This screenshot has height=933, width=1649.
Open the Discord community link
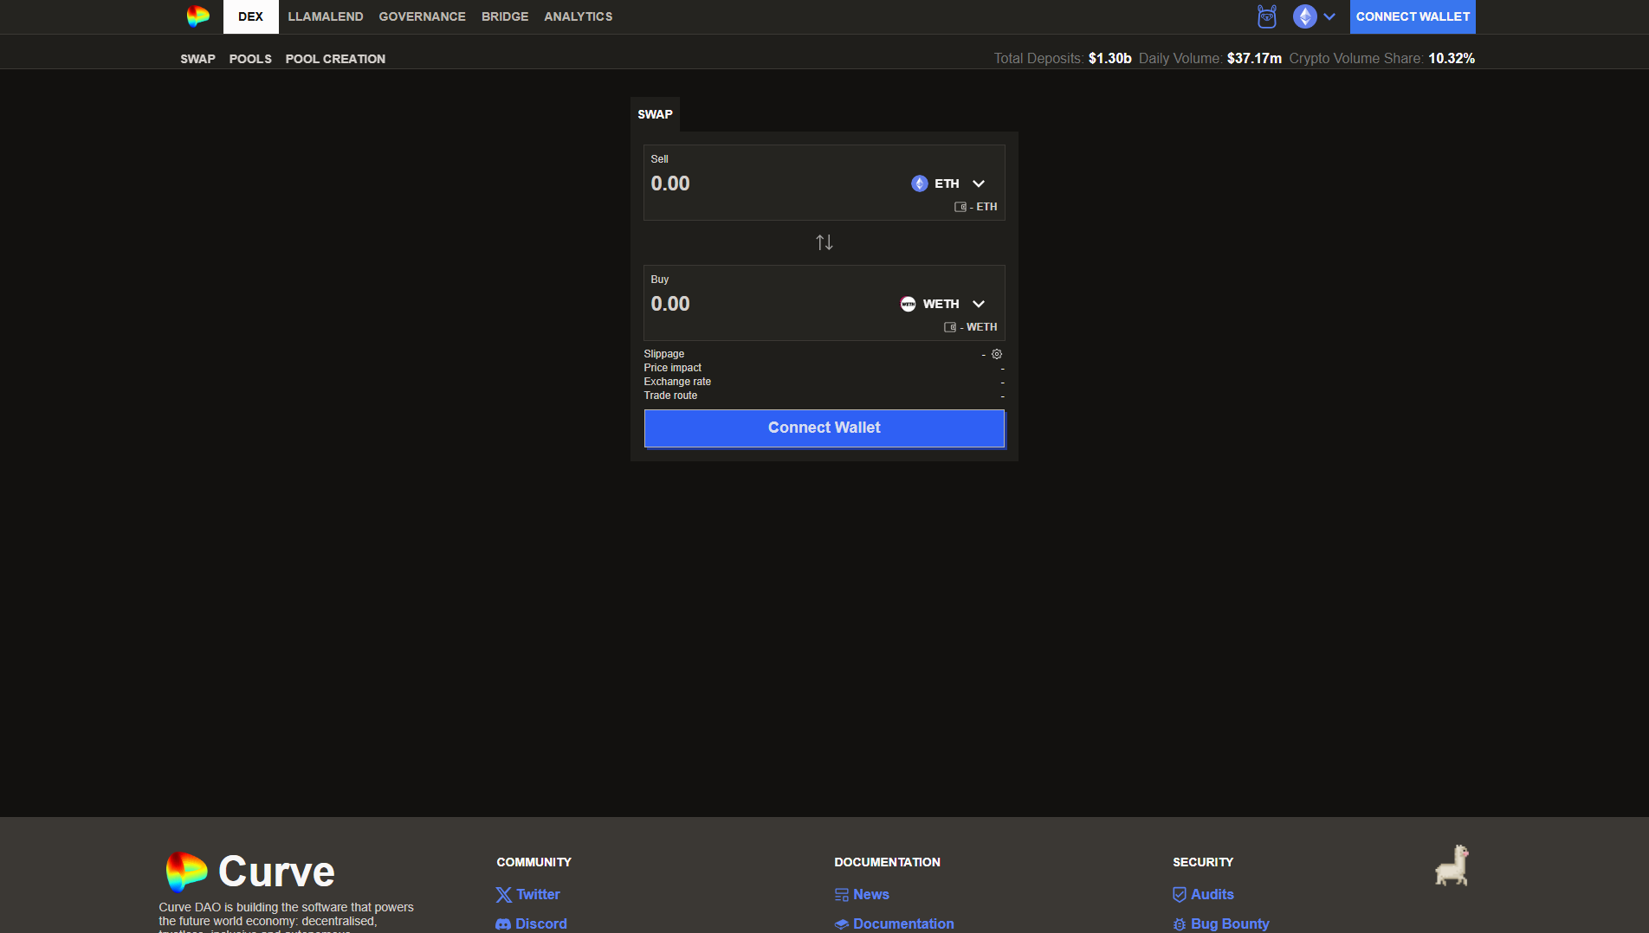coord(531,924)
